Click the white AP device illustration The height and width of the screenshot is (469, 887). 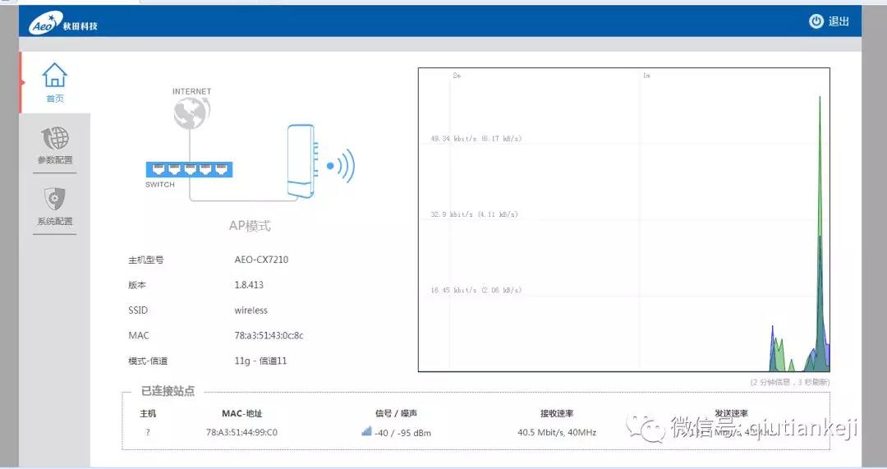[301, 161]
